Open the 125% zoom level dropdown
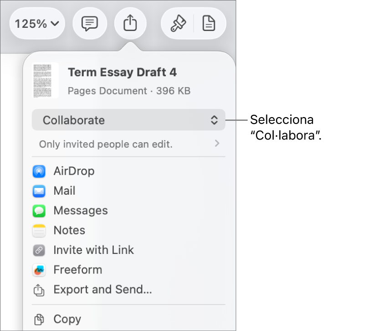This screenshot has height=331, width=373. pos(37,24)
